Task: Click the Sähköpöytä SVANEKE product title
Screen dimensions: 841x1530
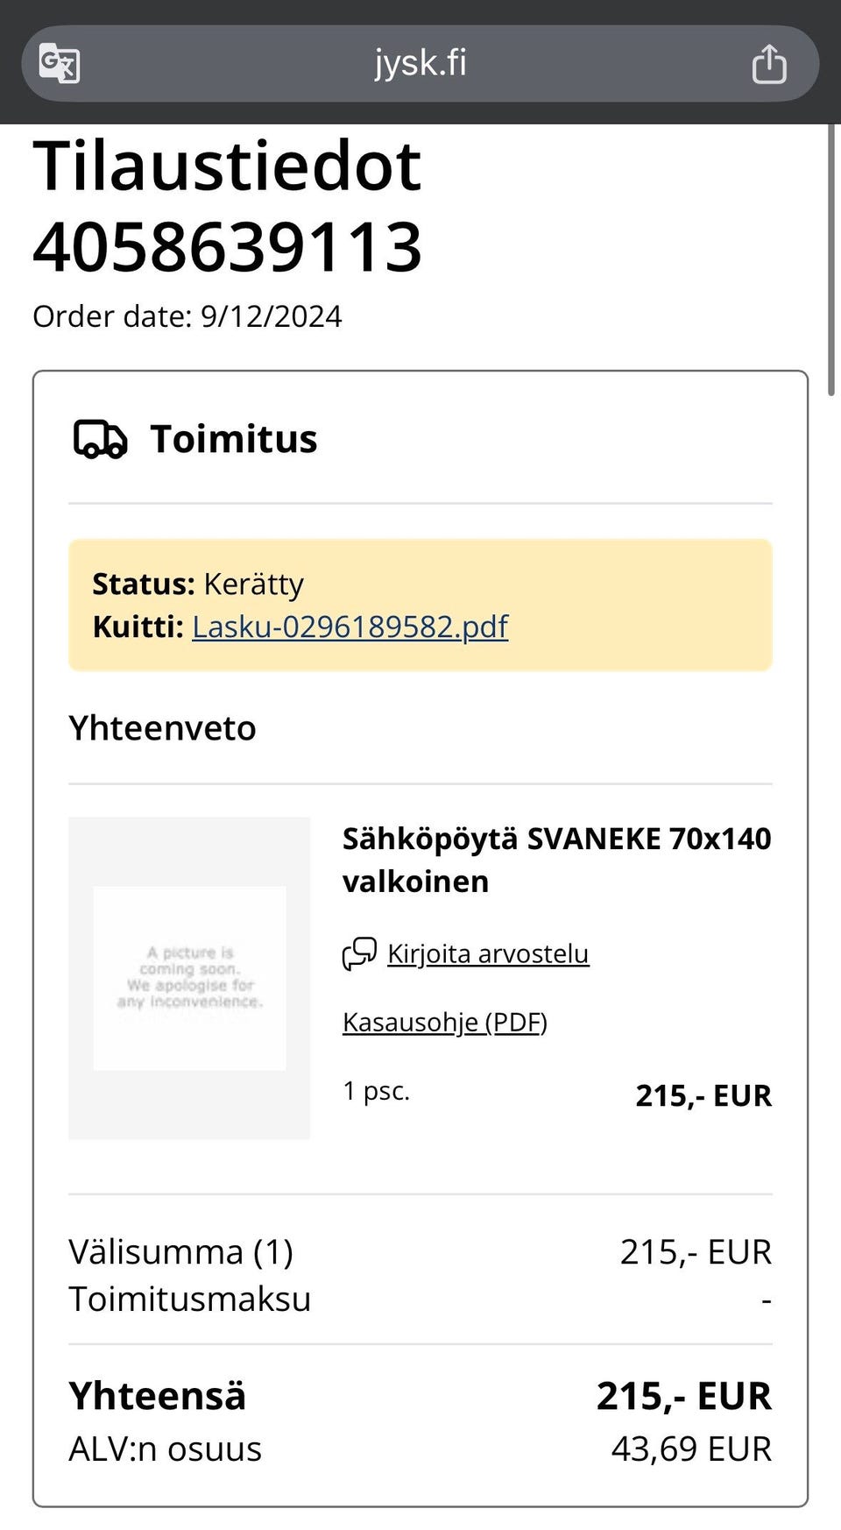Action: coord(556,860)
